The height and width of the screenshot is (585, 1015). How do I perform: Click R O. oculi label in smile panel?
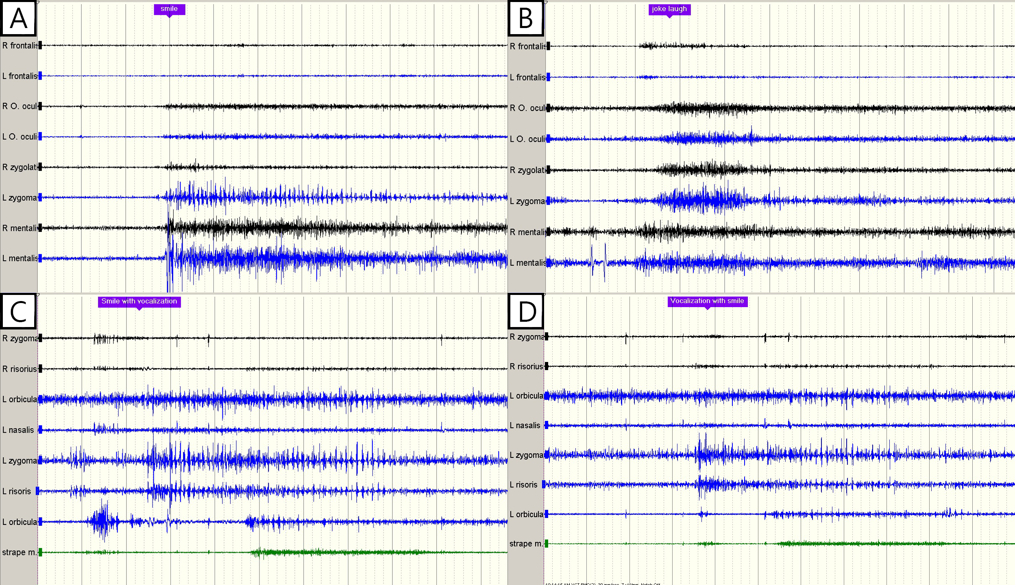coord(20,106)
